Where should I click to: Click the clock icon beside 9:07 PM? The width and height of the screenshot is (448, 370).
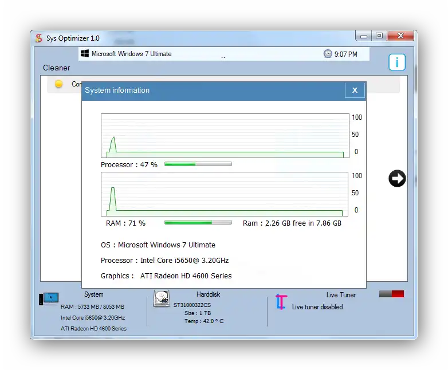pos(328,54)
